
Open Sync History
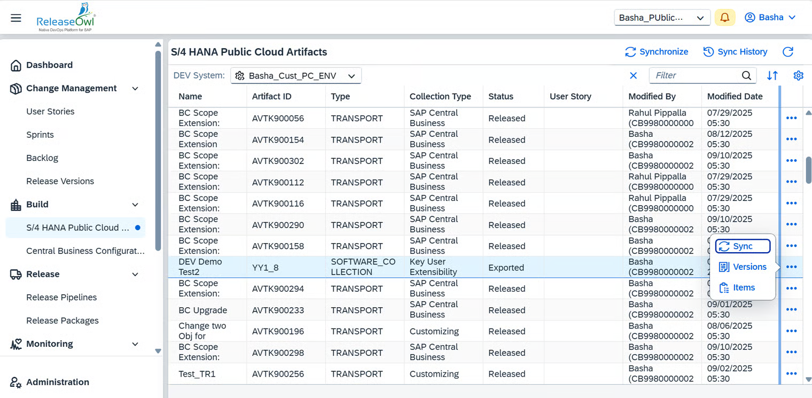735,52
